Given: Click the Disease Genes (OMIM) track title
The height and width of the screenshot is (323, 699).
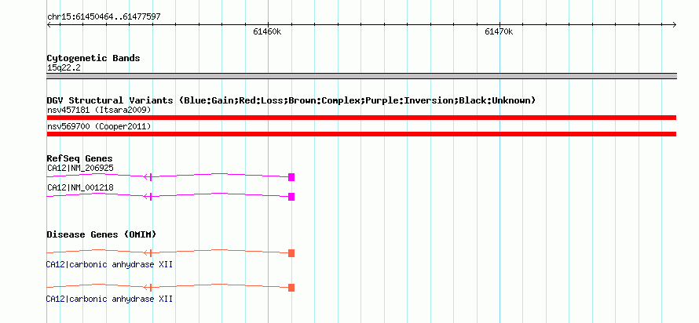Looking at the screenshot, I should click(101, 234).
